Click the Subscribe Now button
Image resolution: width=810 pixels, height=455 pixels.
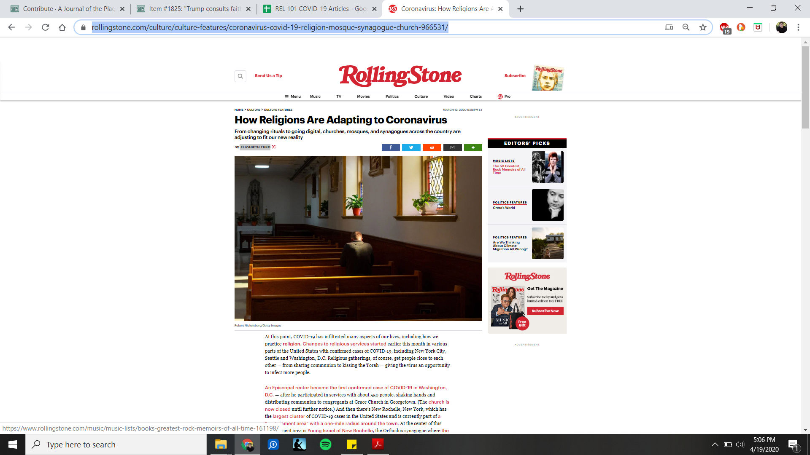click(545, 311)
